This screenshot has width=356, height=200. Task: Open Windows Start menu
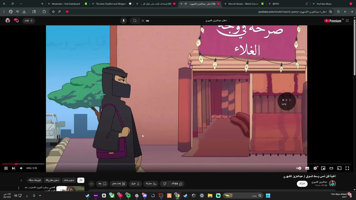[268, 196]
